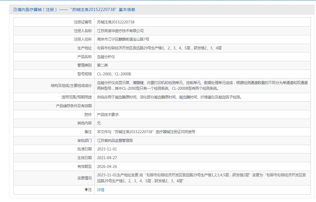
Task: Click the lightbulb icon beside 注
Action: [86, 190]
